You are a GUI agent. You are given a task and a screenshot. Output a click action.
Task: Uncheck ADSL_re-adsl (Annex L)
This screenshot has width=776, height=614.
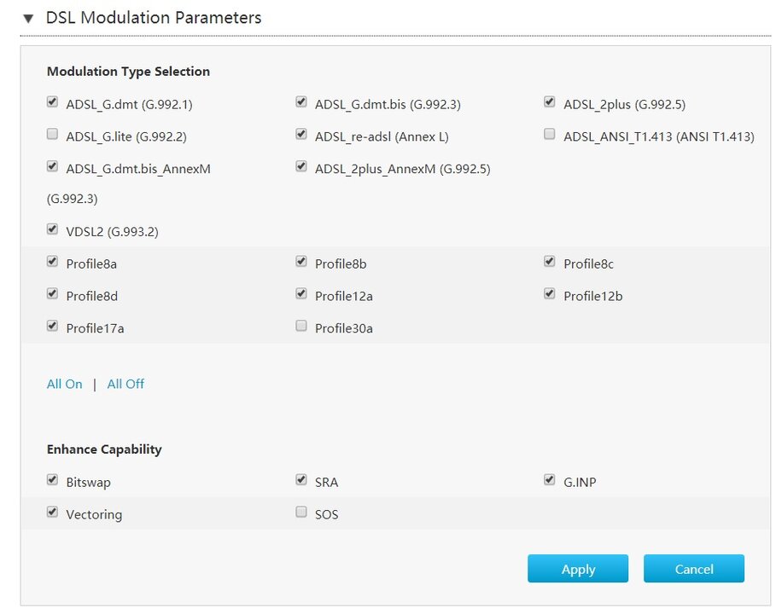(301, 135)
